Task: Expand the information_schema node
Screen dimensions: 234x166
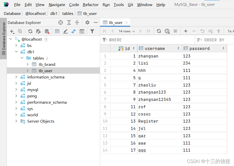Action: point(16,77)
